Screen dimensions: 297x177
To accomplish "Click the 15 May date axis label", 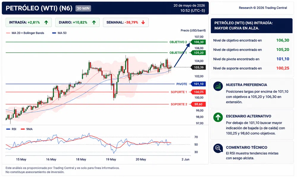I will point(21,159).
